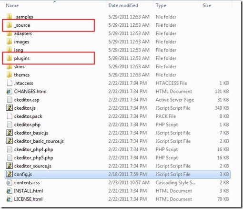Click the 340 KB size value

[x=222, y=108]
